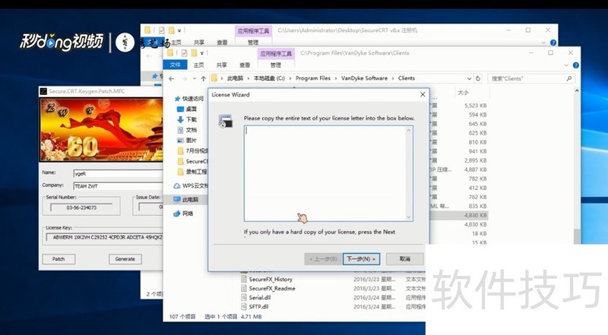Open help in the Clients explorer window
The height and width of the screenshot is (335, 608).
[x=576, y=65]
